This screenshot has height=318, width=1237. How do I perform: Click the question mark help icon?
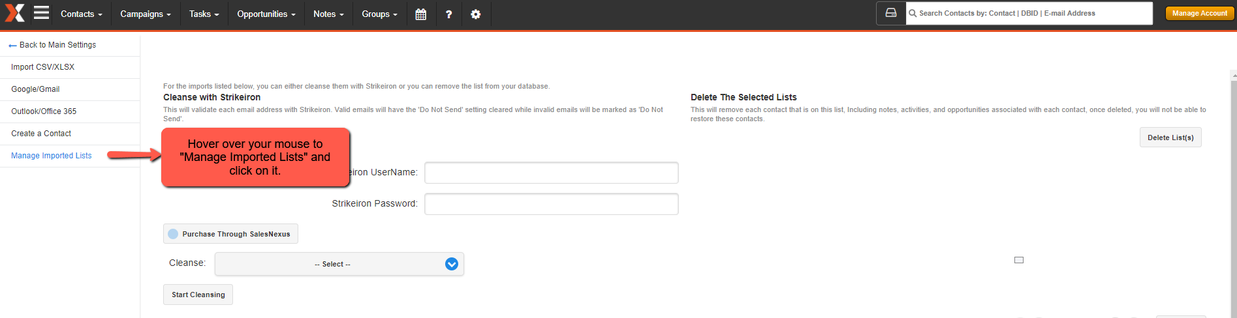448,14
